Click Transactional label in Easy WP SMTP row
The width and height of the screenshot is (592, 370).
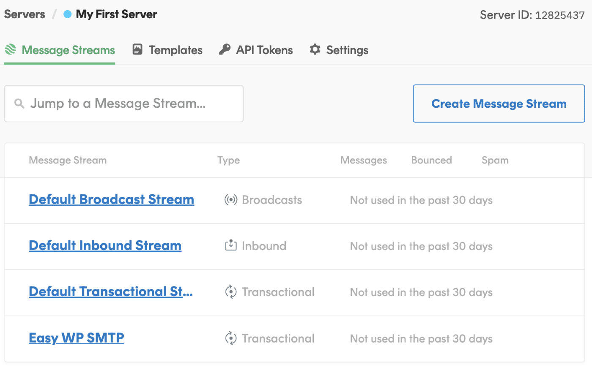coord(278,338)
